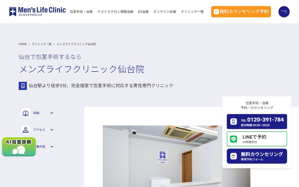Click the clinic reception photo
Viewport: 299px width, 187px height.
(176, 156)
